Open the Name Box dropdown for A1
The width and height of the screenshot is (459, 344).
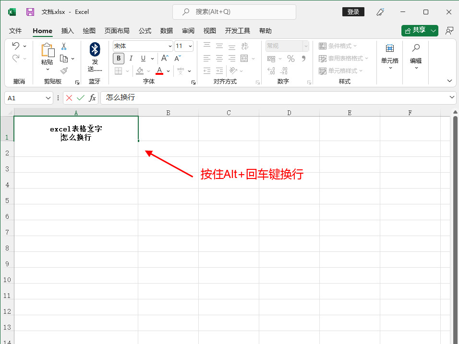pyautogui.click(x=48, y=98)
